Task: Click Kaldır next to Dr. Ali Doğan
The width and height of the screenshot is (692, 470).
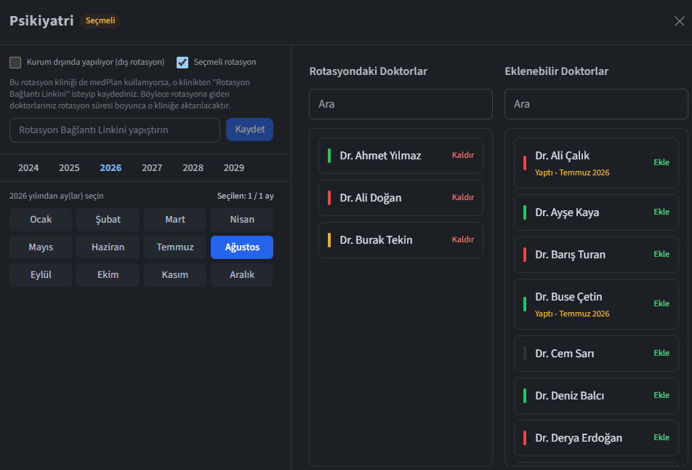Action: coord(463,197)
